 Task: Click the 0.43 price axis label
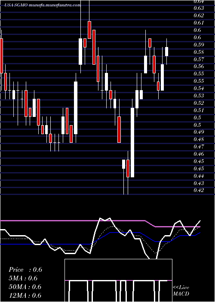click(199, 183)
